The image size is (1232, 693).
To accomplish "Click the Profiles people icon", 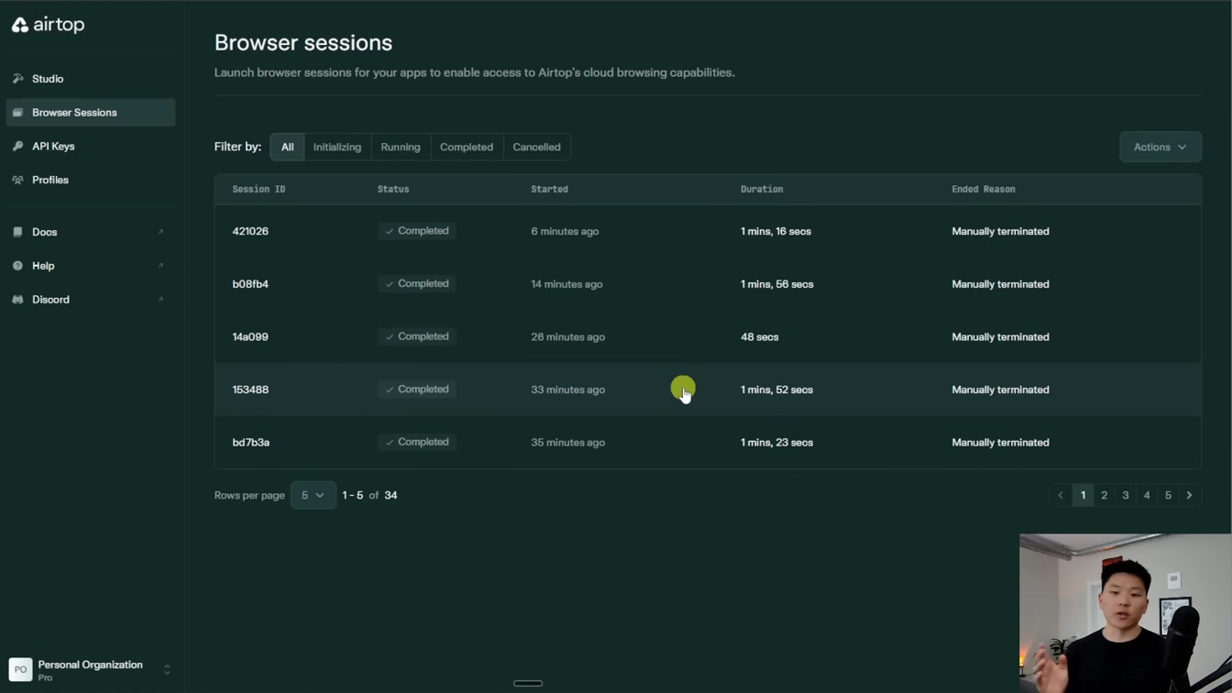I will 17,181.
